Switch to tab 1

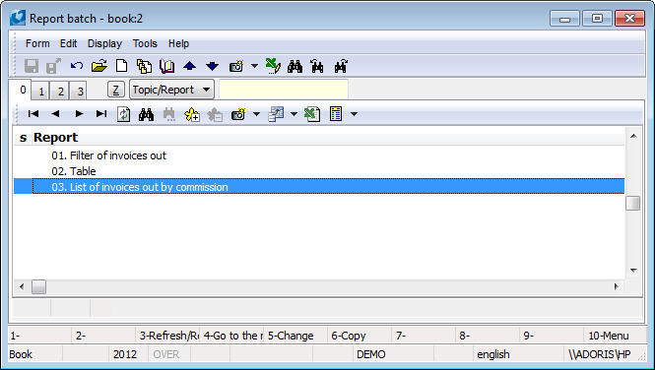(x=41, y=92)
